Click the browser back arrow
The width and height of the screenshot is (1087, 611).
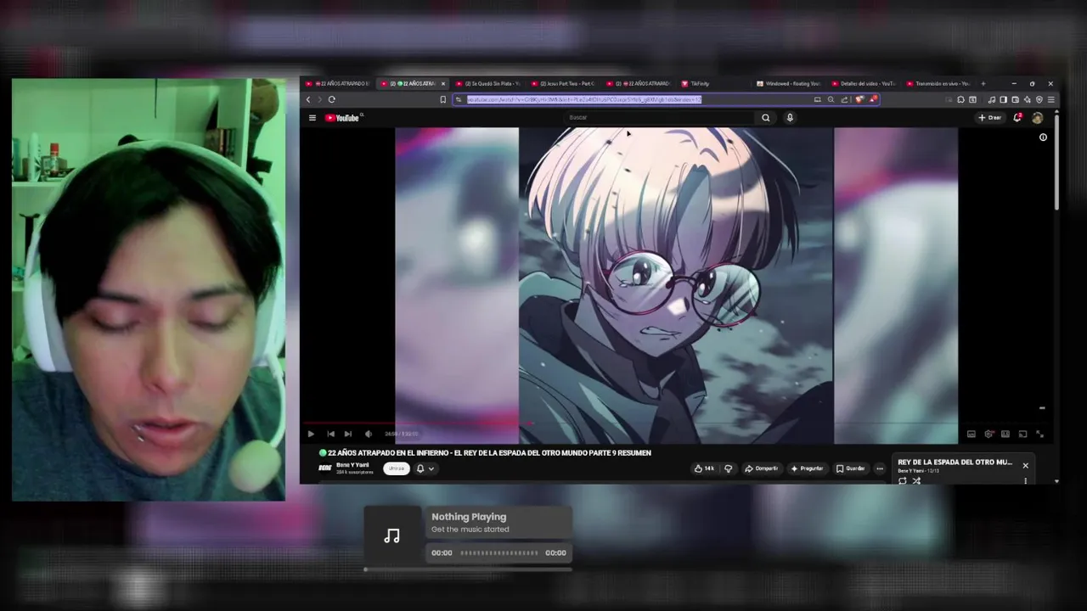[308, 99]
